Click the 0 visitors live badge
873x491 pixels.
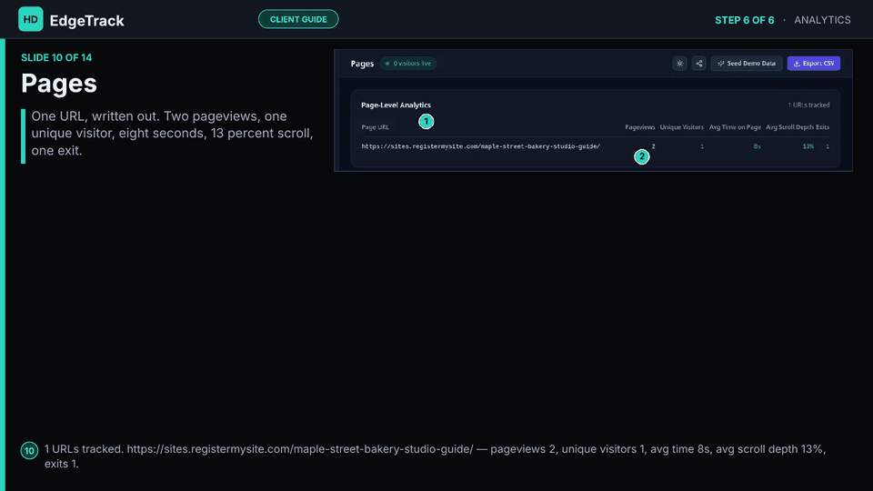(x=408, y=64)
